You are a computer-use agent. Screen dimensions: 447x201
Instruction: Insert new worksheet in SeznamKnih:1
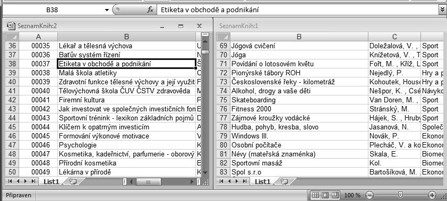click(x=284, y=181)
